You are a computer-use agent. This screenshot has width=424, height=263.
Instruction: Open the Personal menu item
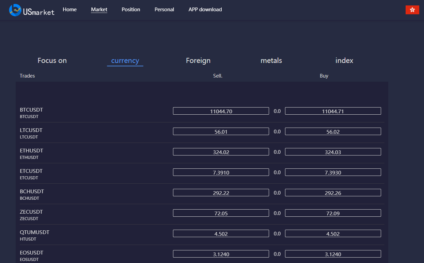point(164,10)
